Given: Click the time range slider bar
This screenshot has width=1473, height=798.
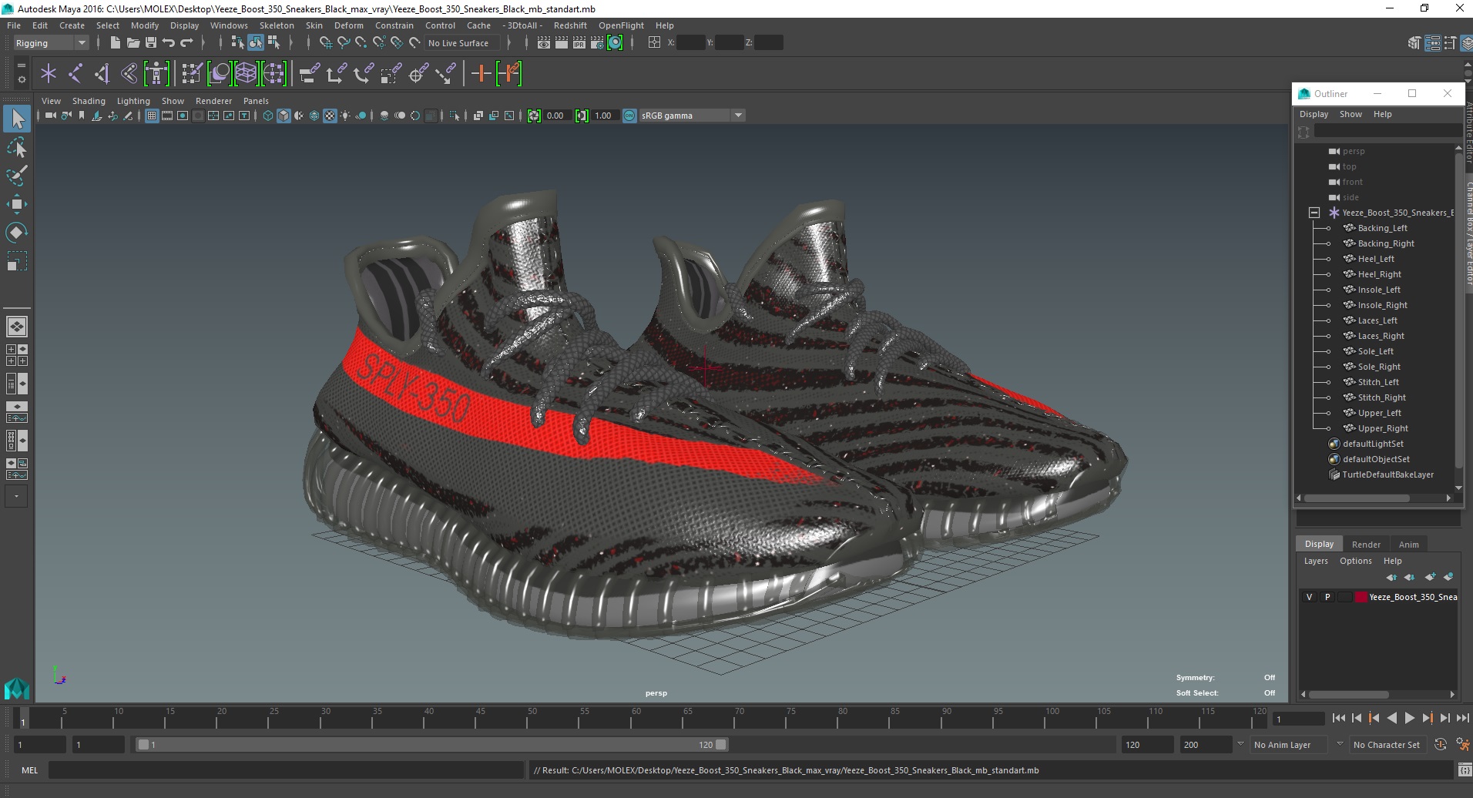Looking at the screenshot, I should [431, 745].
